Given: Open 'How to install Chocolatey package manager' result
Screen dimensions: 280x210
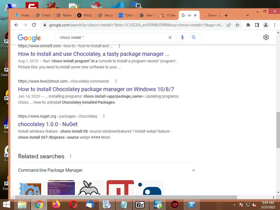Looking at the screenshot, I should pyautogui.click(x=96, y=89).
